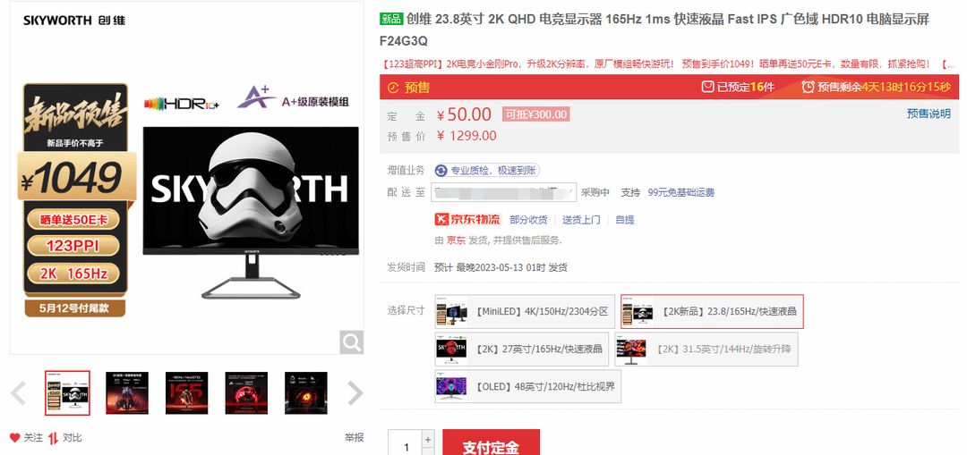
Task: Click the product title text F24G3Q
Action: click(403, 41)
